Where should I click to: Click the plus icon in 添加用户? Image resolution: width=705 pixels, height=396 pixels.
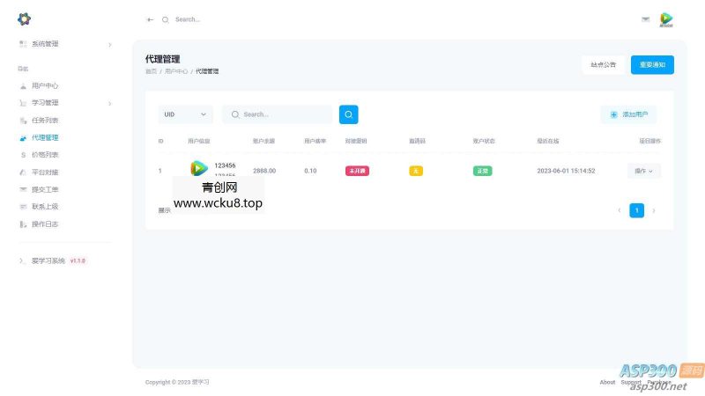[x=613, y=114]
